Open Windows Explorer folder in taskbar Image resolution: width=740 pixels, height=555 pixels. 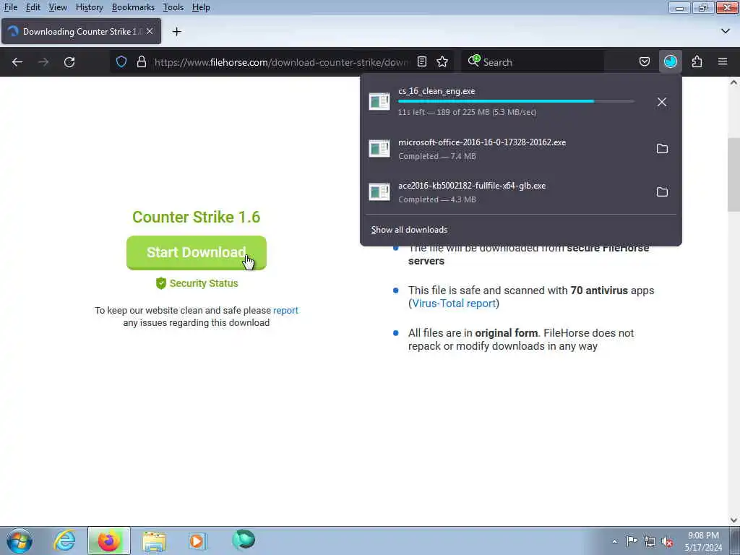155,541
